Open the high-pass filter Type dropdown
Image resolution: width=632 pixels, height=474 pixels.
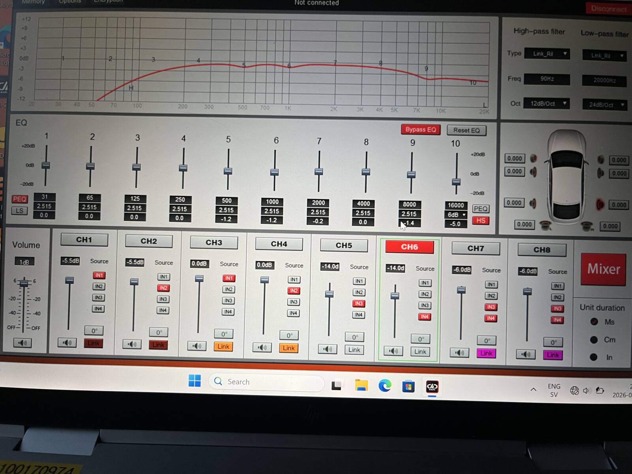coord(547,54)
